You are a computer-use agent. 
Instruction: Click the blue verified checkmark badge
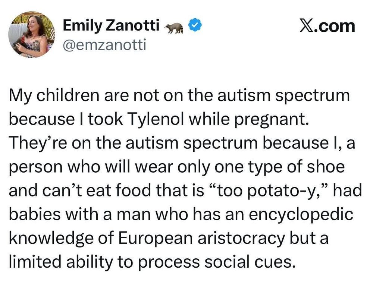195,25
